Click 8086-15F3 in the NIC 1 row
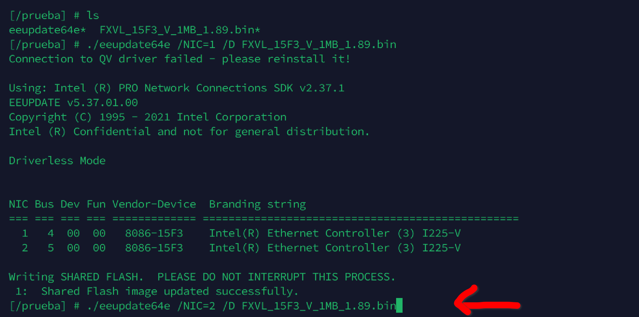The height and width of the screenshot is (317, 639). tap(154, 233)
